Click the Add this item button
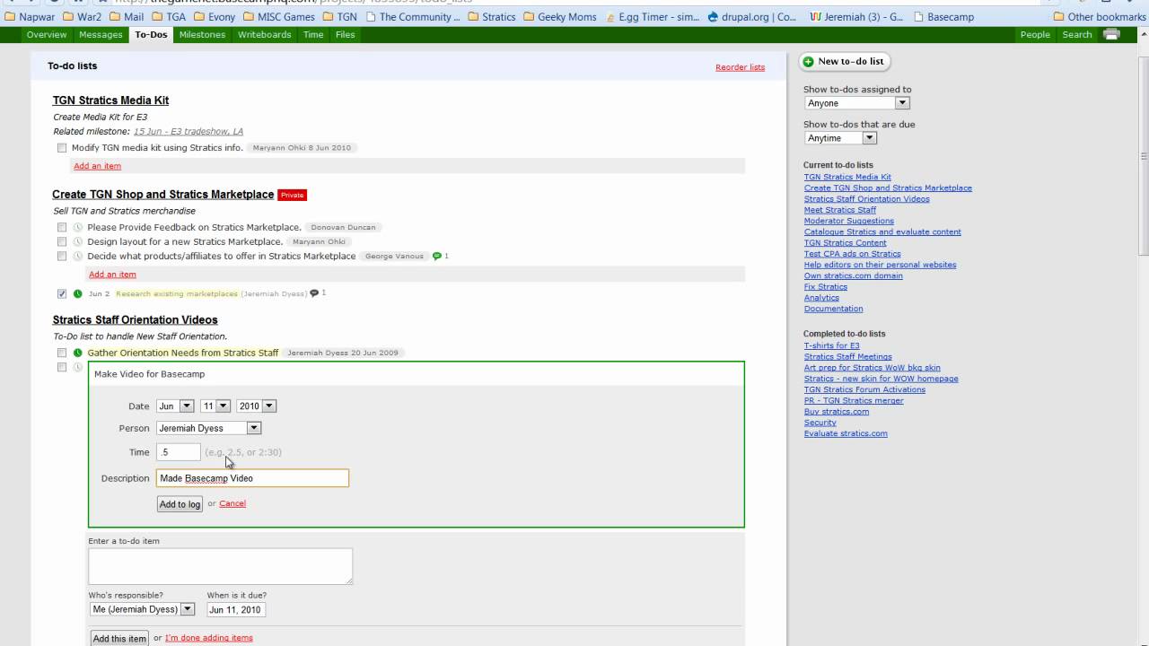Viewport: 1149px width, 646px height. [x=119, y=638]
